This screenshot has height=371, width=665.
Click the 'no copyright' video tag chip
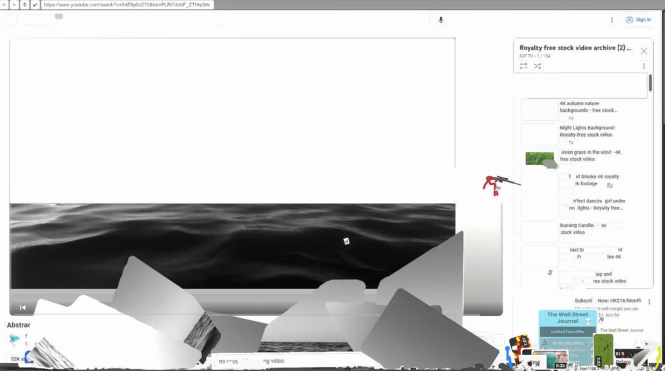click(x=251, y=361)
